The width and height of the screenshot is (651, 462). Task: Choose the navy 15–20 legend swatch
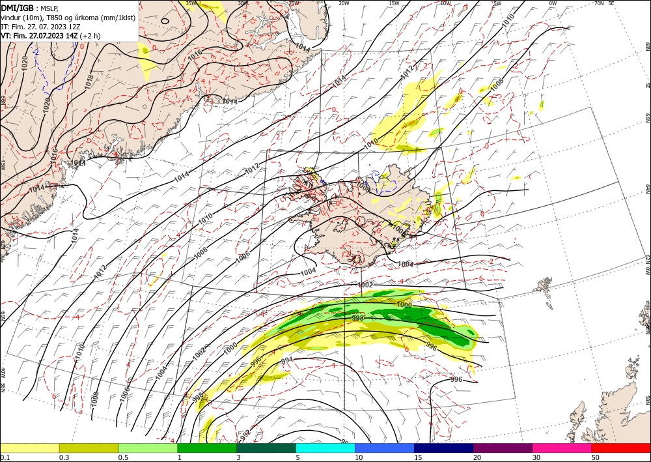pyautogui.click(x=444, y=448)
